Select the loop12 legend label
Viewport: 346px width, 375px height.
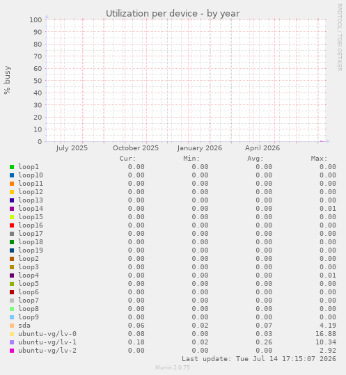point(31,192)
